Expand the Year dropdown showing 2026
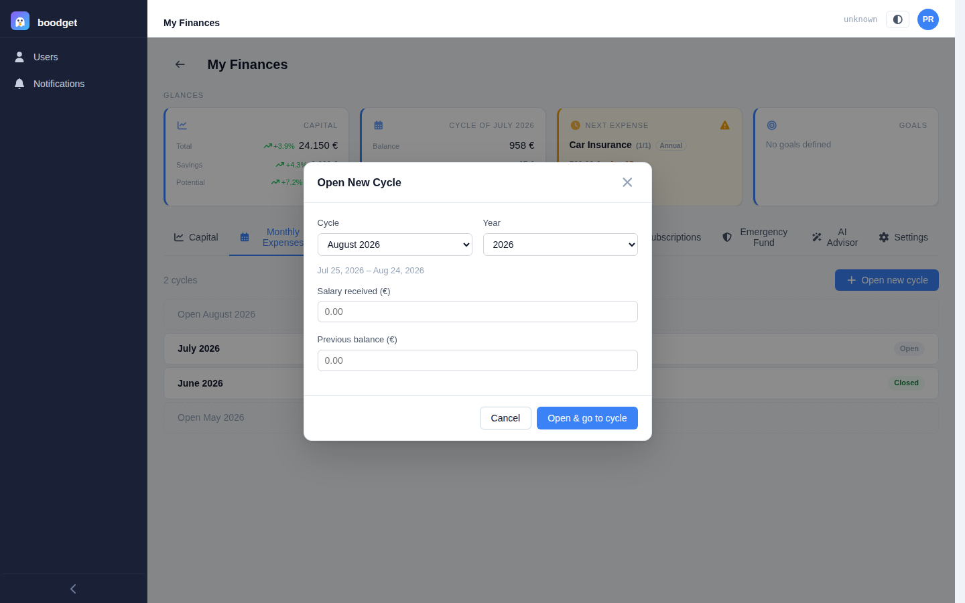The width and height of the screenshot is (965, 603). click(x=560, y=245)
